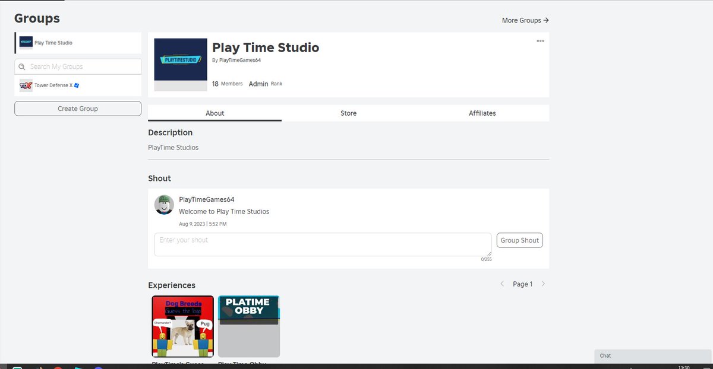
Task: Click the Play Time Studio sidebar group icon
Action: pos(26,43)
